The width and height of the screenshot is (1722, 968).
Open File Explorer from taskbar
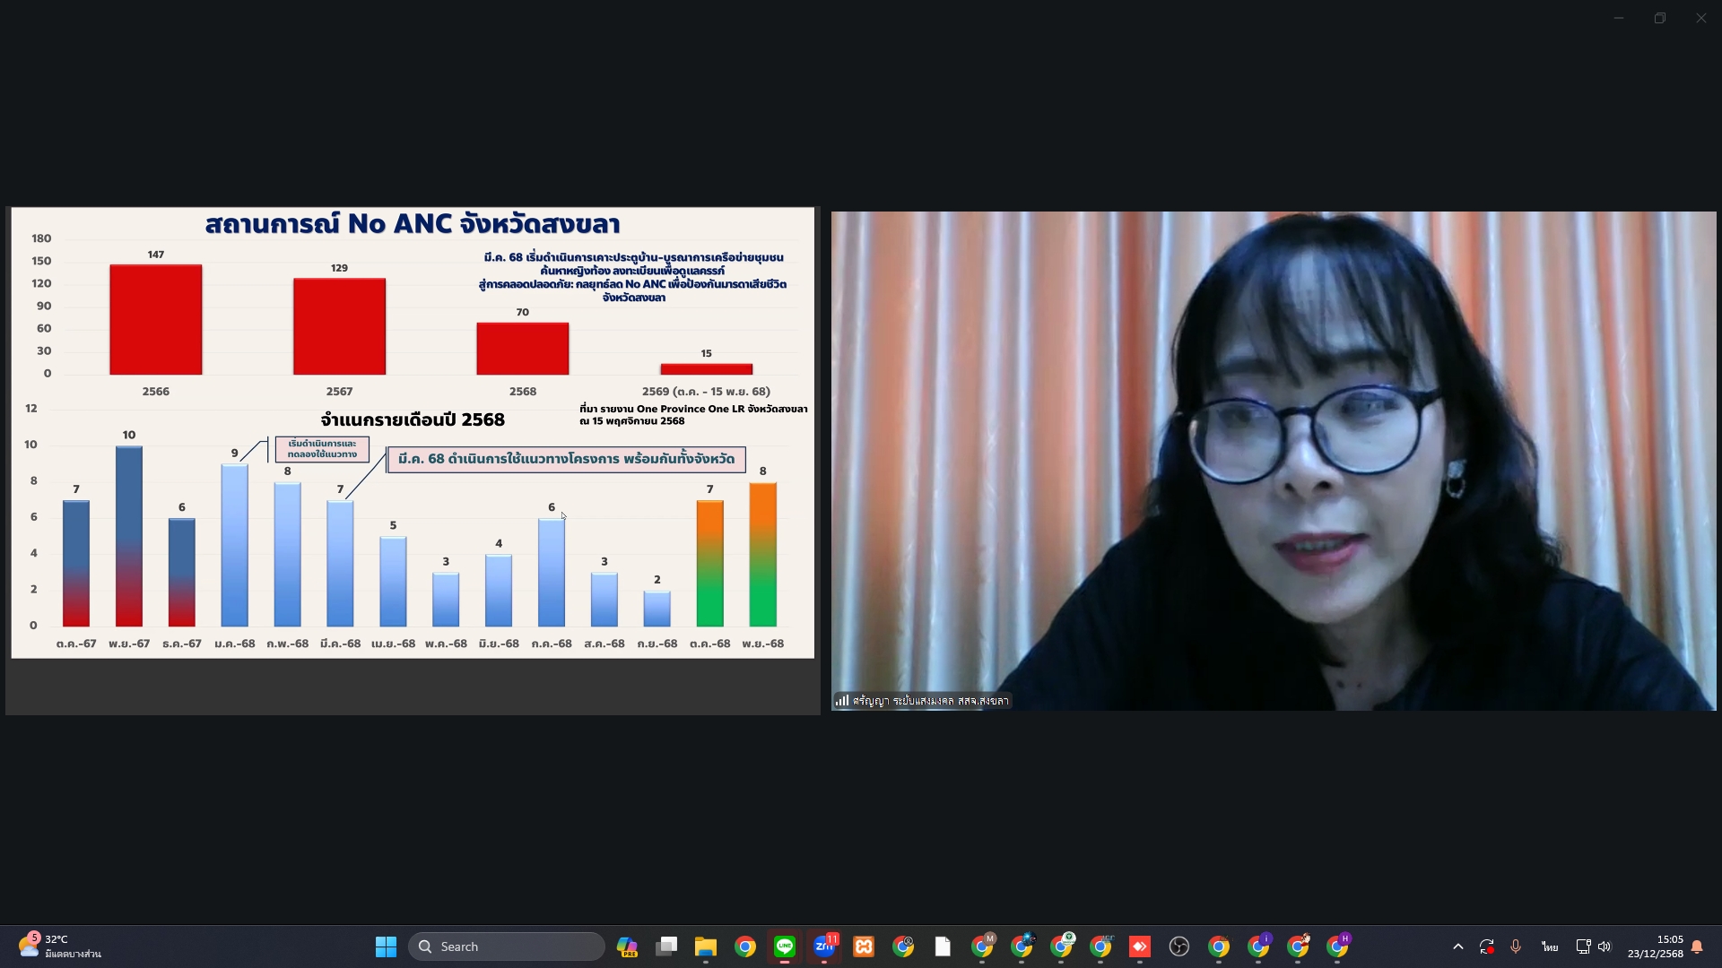pyautogui.click(x=706, y=946)
